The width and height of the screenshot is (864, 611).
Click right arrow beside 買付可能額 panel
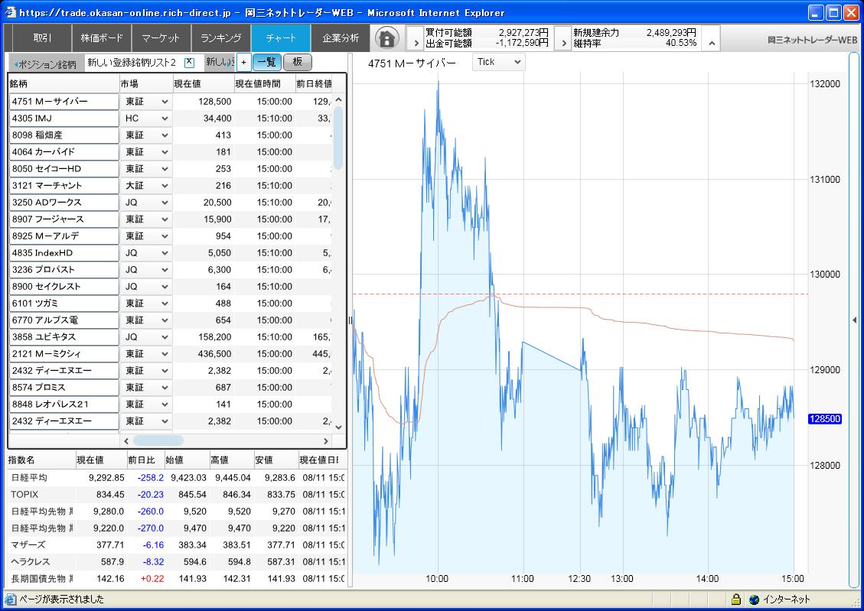pos(416,44)
